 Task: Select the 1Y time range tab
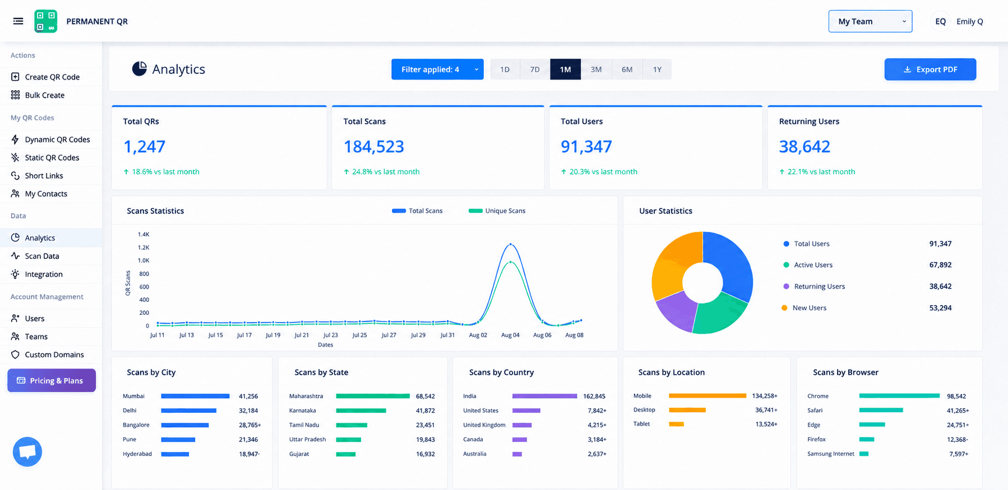pos(657,69)
